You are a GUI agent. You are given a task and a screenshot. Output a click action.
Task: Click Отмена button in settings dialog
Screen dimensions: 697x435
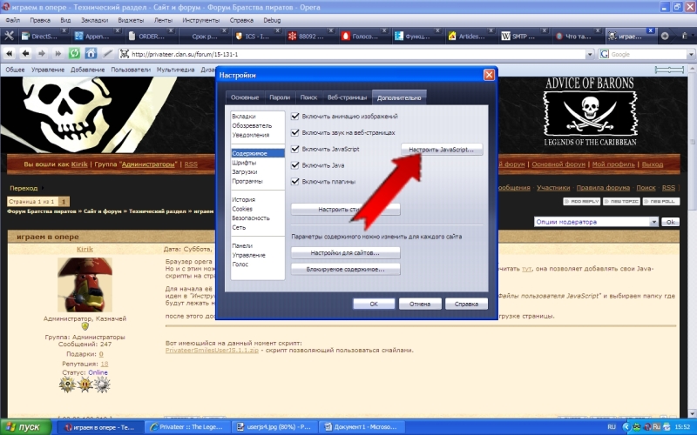[x=420, y=304]
